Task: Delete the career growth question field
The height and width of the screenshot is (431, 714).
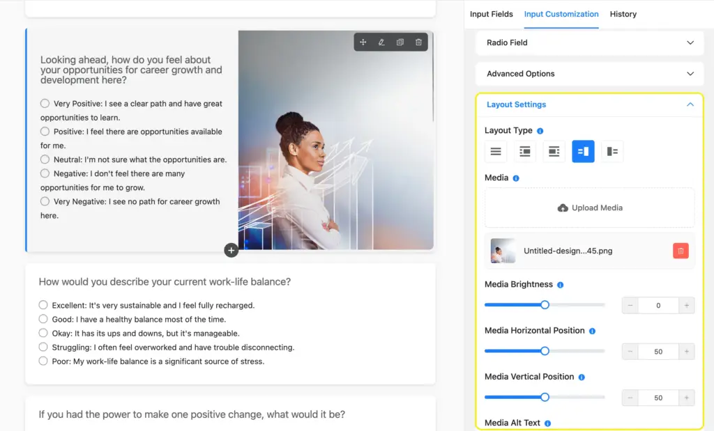Action: click(x=418, y=42)
